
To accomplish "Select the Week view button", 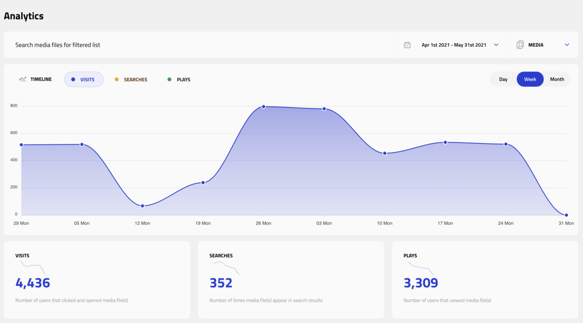I will 530,79.
